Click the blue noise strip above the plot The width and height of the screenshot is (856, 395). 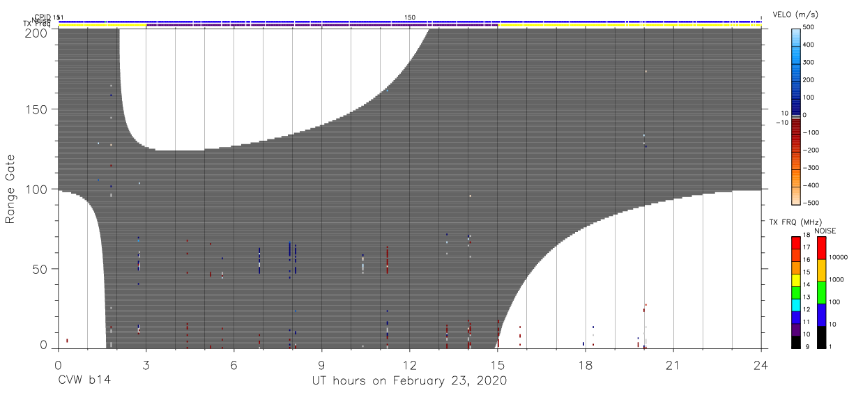(410, 22)
